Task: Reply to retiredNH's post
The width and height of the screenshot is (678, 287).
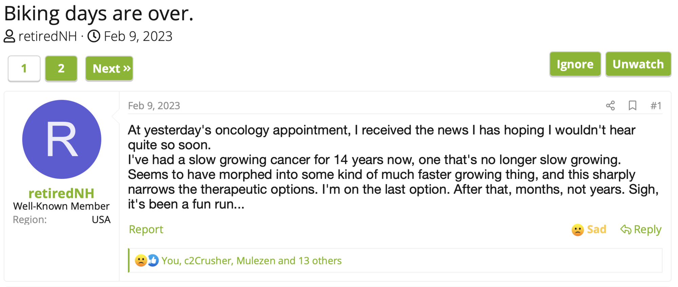Action: point(641,229)
